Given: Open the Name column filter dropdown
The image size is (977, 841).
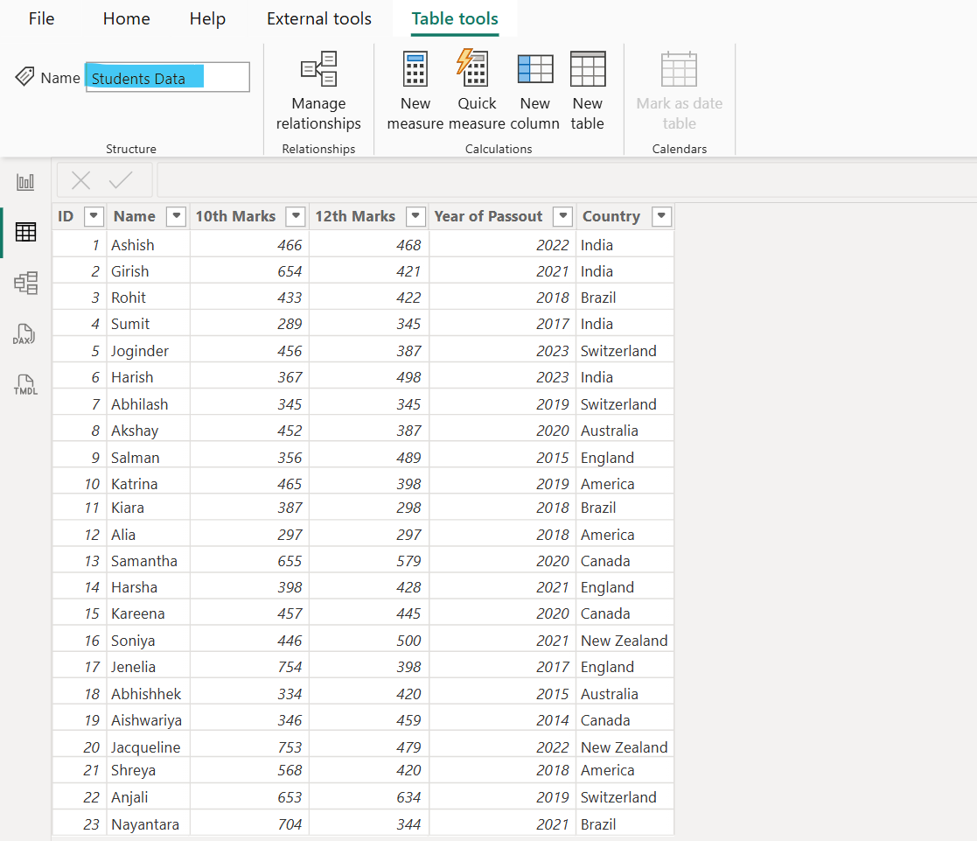Looking at the screenshot, I should tap(176, 216).
